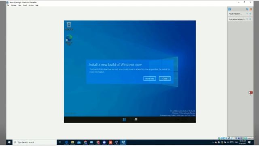Open the host Windows Start button
This screenshot has width=259, height=146.
pyautogui.click(x=9, y=142)
